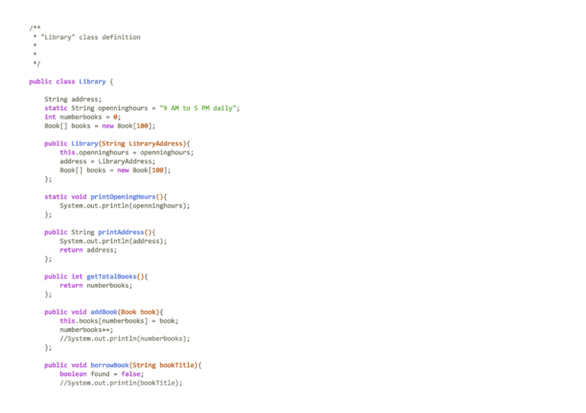This screenshot has width=586, height=413.
Task: Click the System.out.println(address) statement
Action: pos(113,241)
